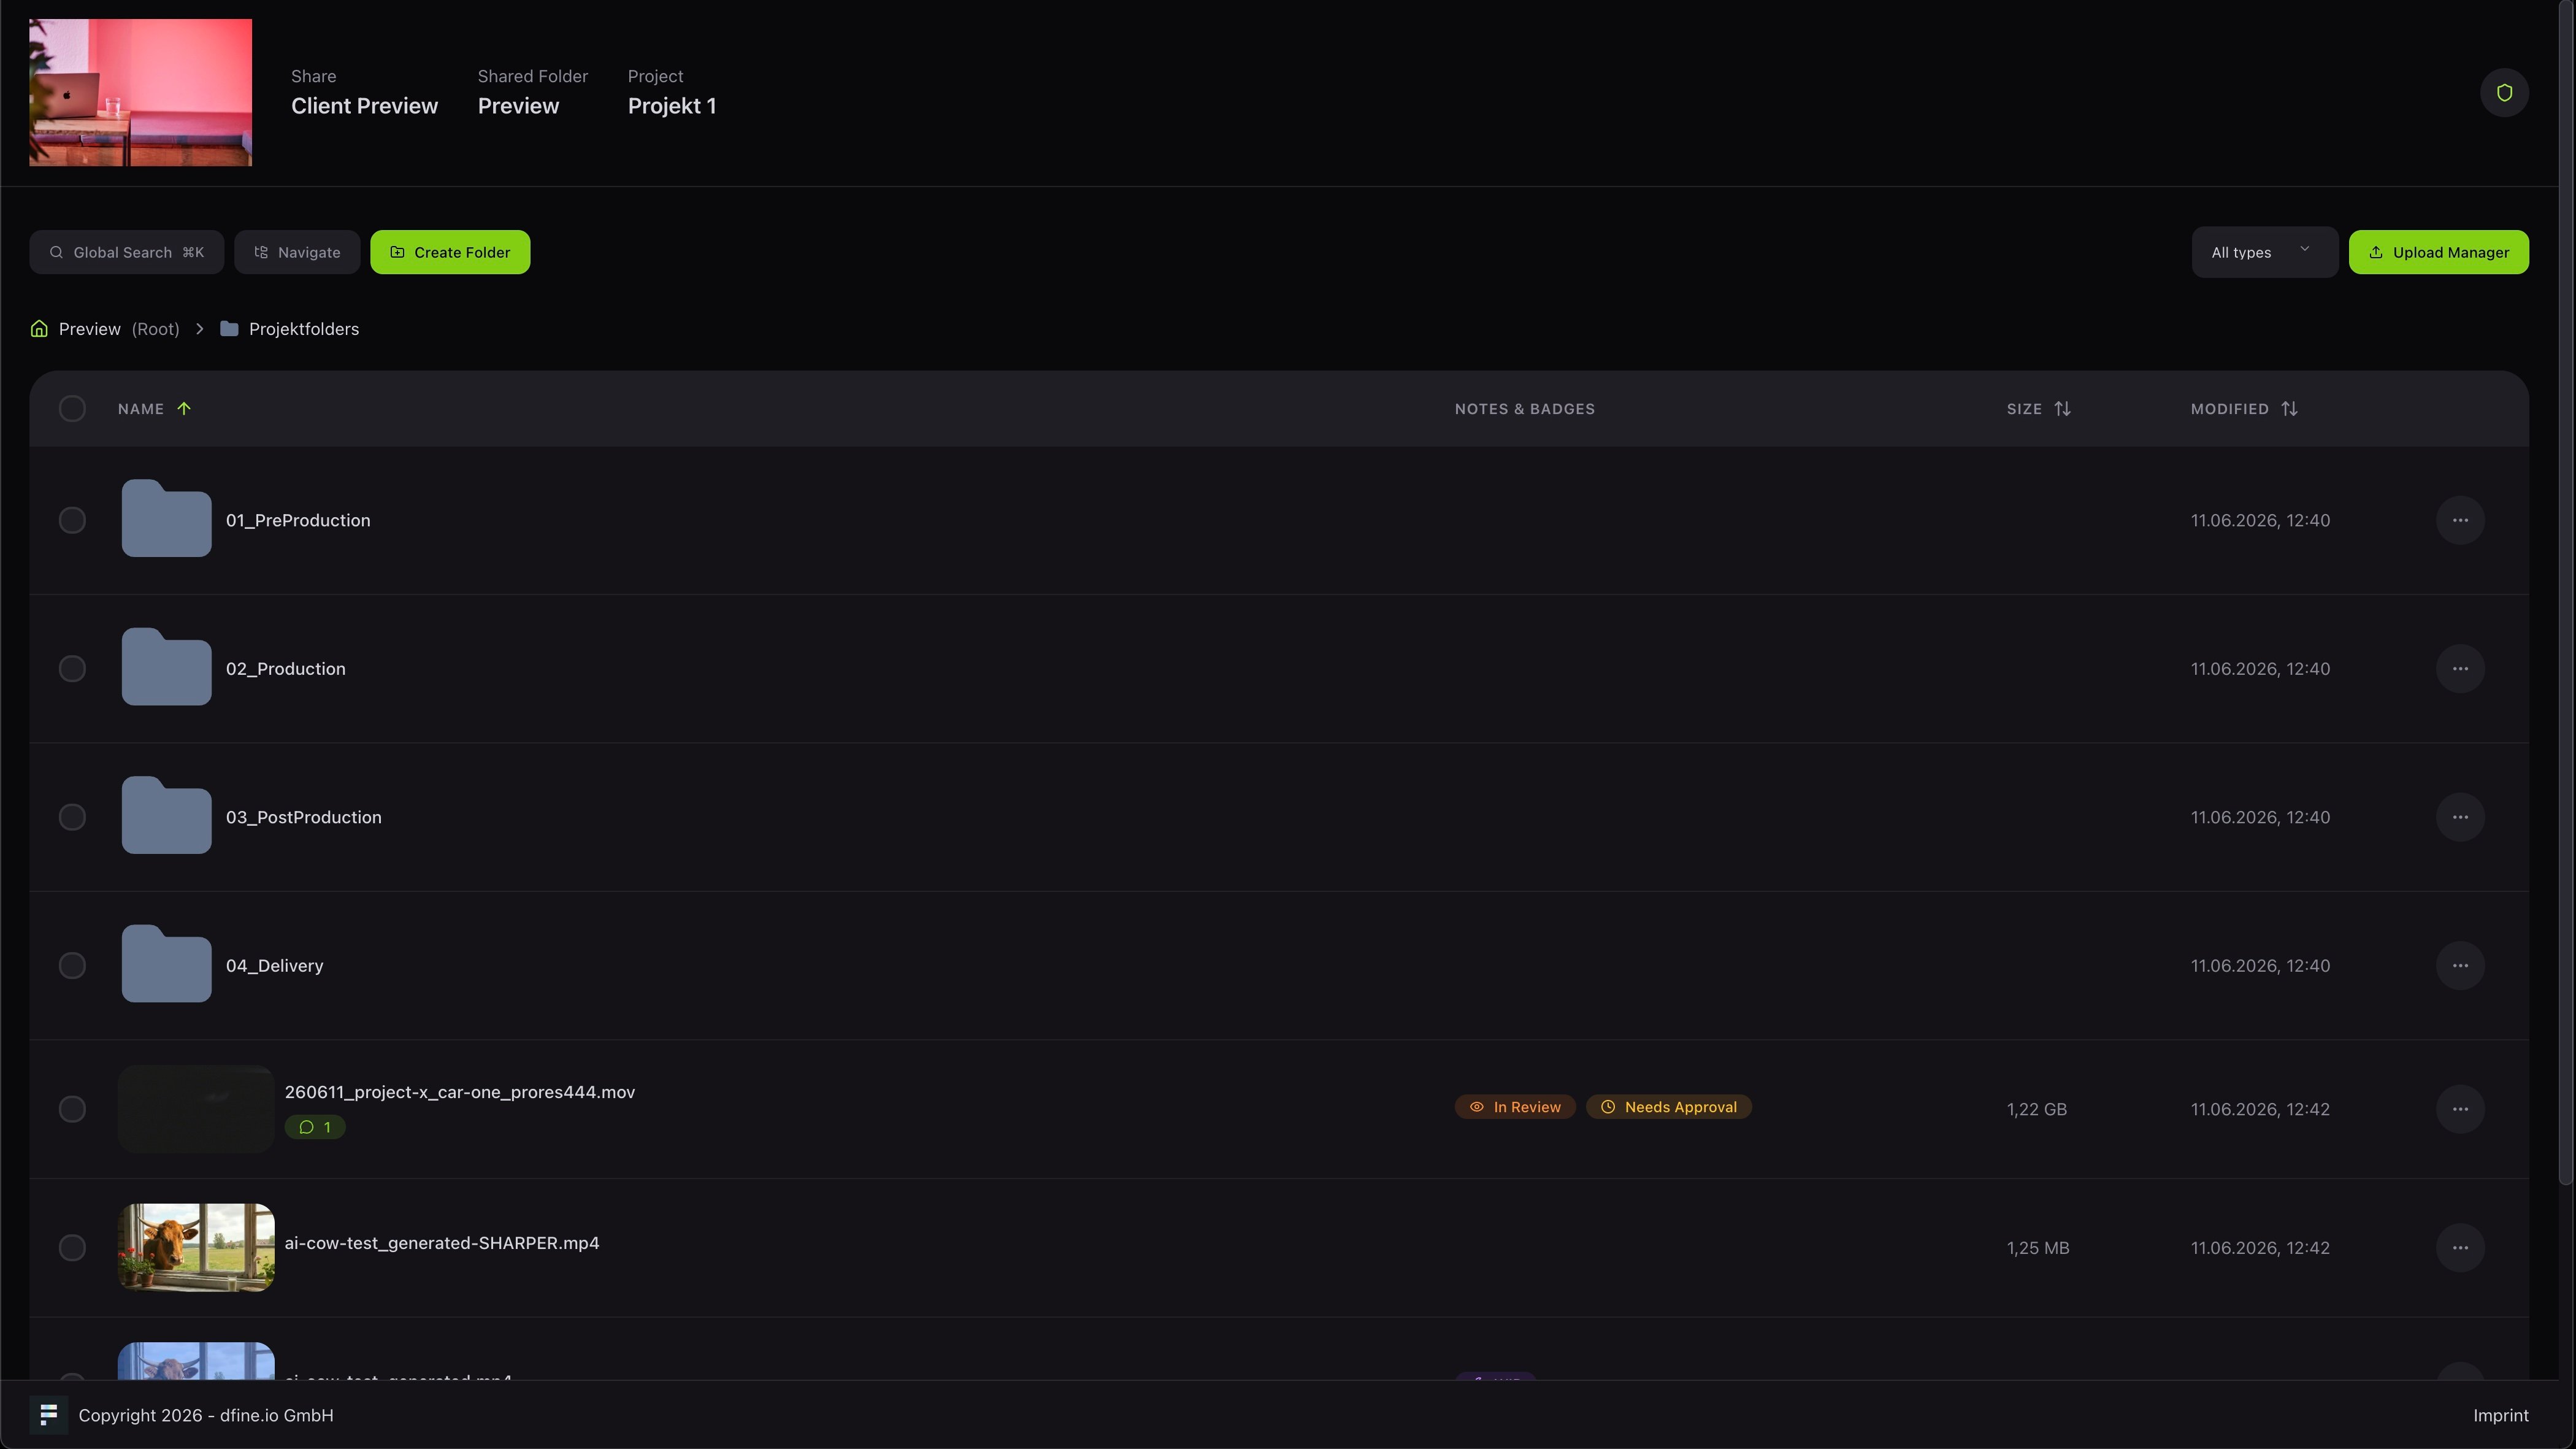Open the 04_Delivery folder icon

coord(166,964)
